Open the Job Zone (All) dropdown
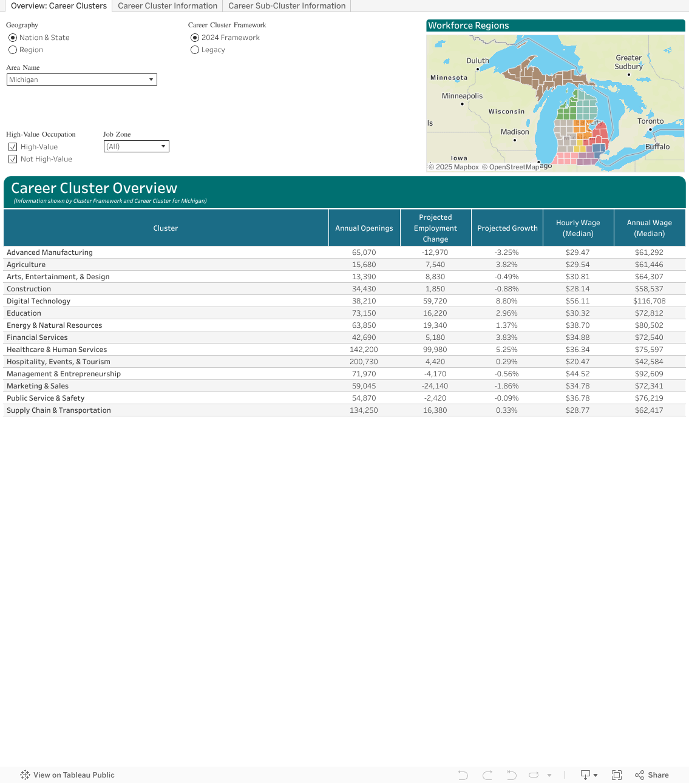 (137, 146)
